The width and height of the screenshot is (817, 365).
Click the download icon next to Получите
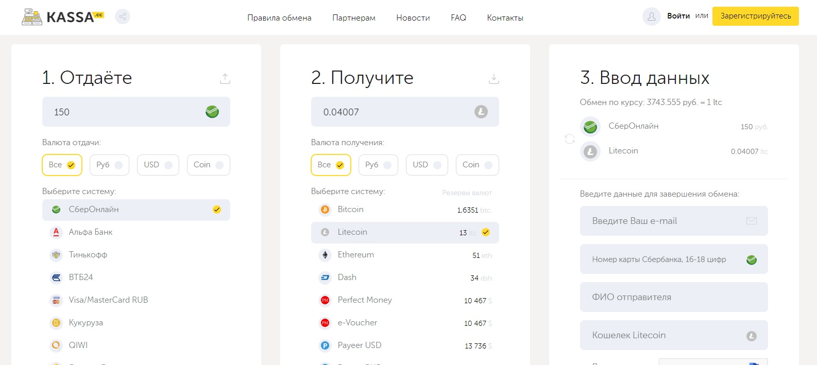pyautogui.click(x=494, y=79)
